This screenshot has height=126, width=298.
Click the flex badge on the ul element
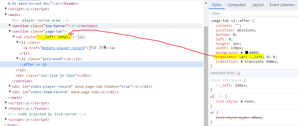coord(81,37)
